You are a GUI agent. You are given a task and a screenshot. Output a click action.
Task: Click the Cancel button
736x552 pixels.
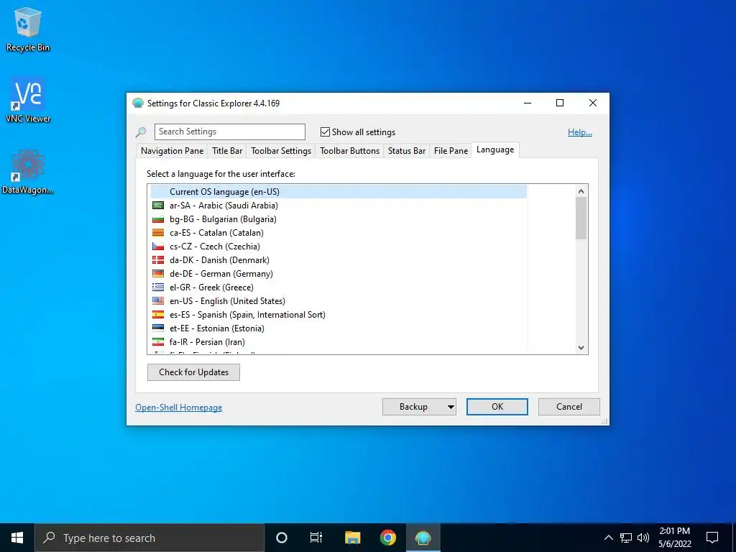click(569, 407)
